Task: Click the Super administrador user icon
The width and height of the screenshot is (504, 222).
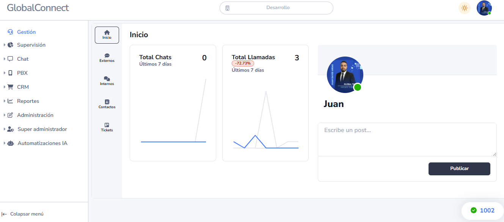Action: (x=11, y=129)
